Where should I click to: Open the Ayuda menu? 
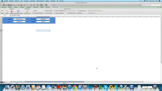point(62,1)
